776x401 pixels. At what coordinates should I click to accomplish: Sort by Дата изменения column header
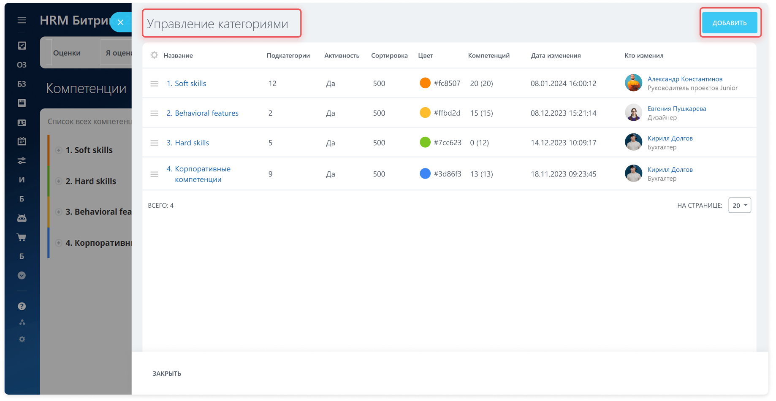(x=556, y=55)
